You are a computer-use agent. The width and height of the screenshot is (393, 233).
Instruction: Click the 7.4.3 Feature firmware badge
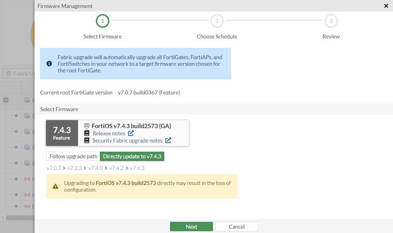point(62,133)
